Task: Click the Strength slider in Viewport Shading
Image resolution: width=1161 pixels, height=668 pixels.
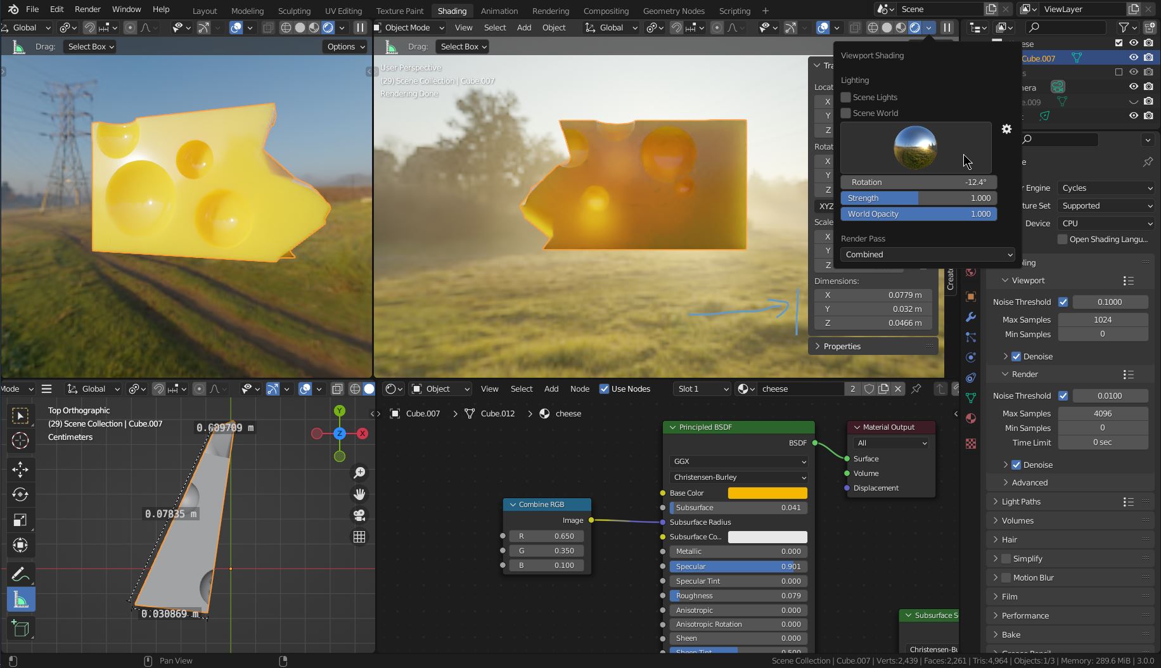Action: (x=919, y=198)
